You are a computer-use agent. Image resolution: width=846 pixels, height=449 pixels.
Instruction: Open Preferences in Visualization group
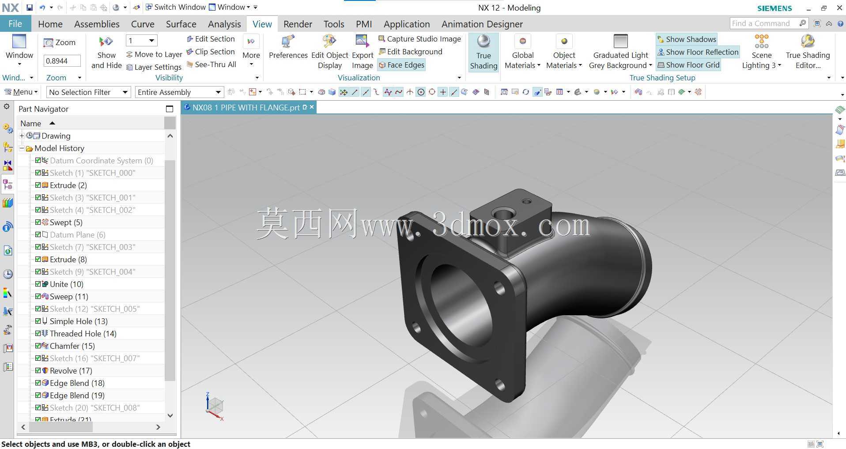[x=288, y=47]
